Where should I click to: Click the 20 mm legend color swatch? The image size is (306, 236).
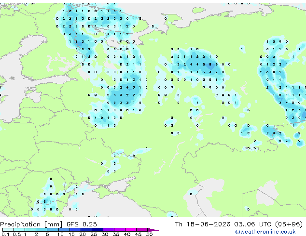pyautogui.click(x=86, y=230)
